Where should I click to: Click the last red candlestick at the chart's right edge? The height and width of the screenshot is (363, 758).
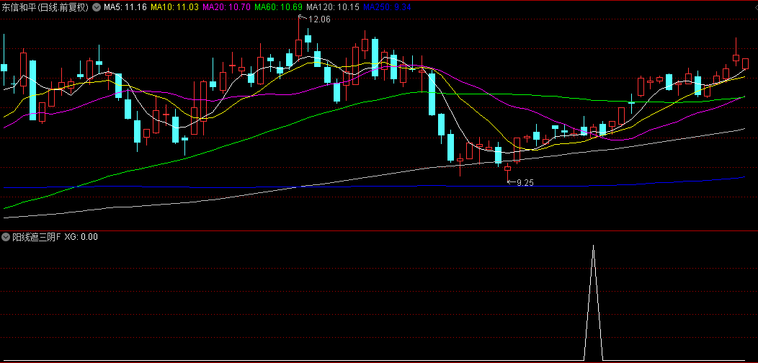click(x=746, y=63)
